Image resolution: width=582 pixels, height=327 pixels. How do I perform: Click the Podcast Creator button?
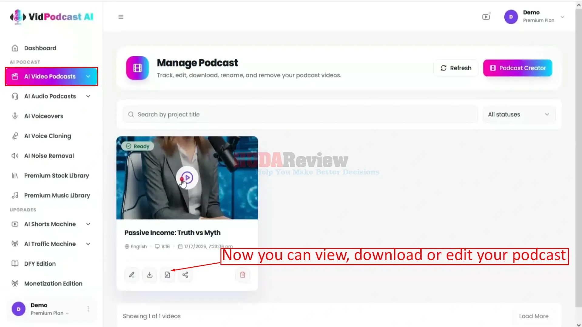[x=517, y=68]
